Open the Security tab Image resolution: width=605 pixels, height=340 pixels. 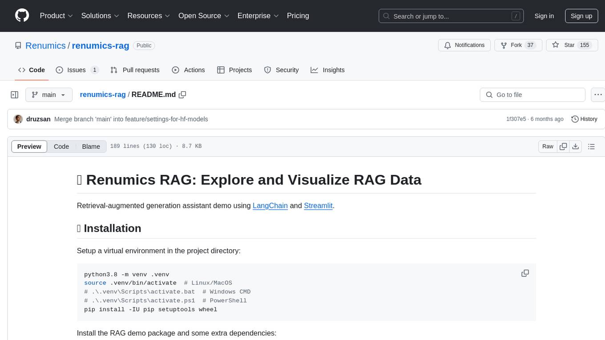pyautogui.click(x=281, y=70)
